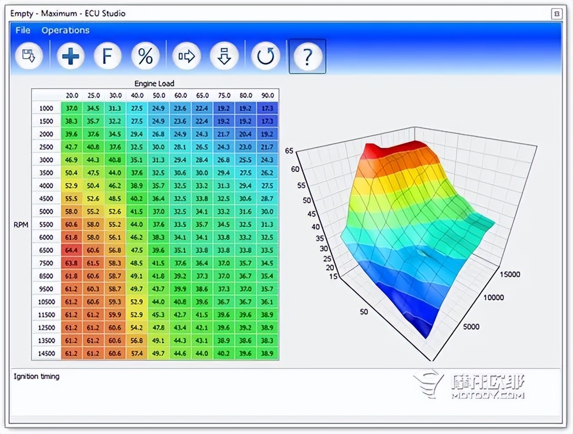Select the 64.4 cell at 6500 RPM
This screenshot has height=434, width=573.
point(71,250)
